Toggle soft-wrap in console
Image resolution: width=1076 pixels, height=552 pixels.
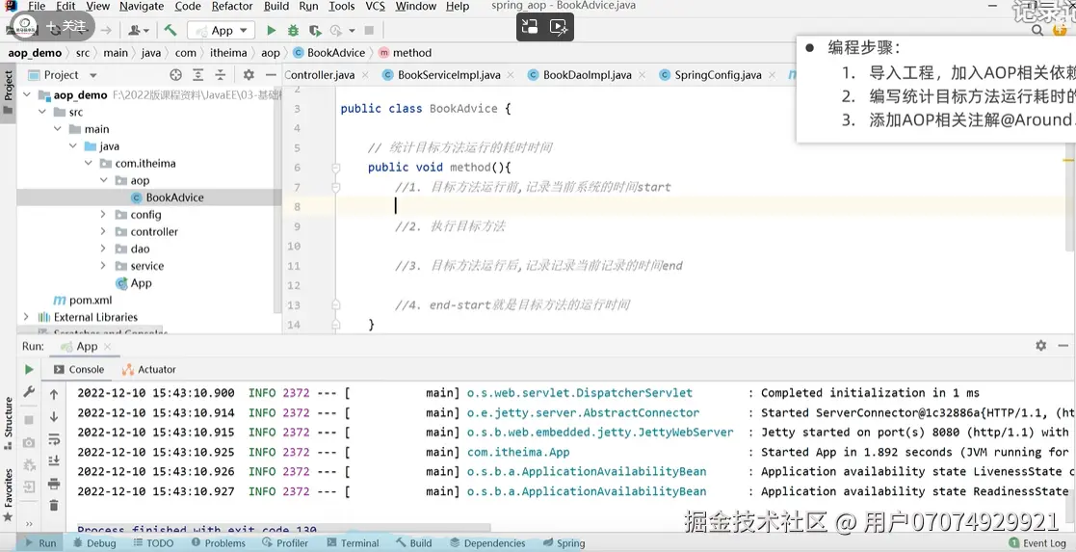coord(54,439)
